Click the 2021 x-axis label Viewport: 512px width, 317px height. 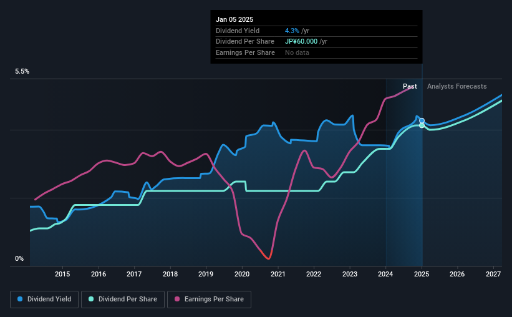[x=278, y=274]
